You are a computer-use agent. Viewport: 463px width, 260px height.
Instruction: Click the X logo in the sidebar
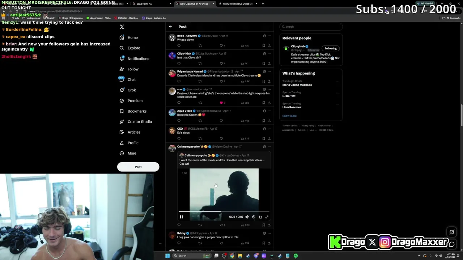(x=122, y=27)
